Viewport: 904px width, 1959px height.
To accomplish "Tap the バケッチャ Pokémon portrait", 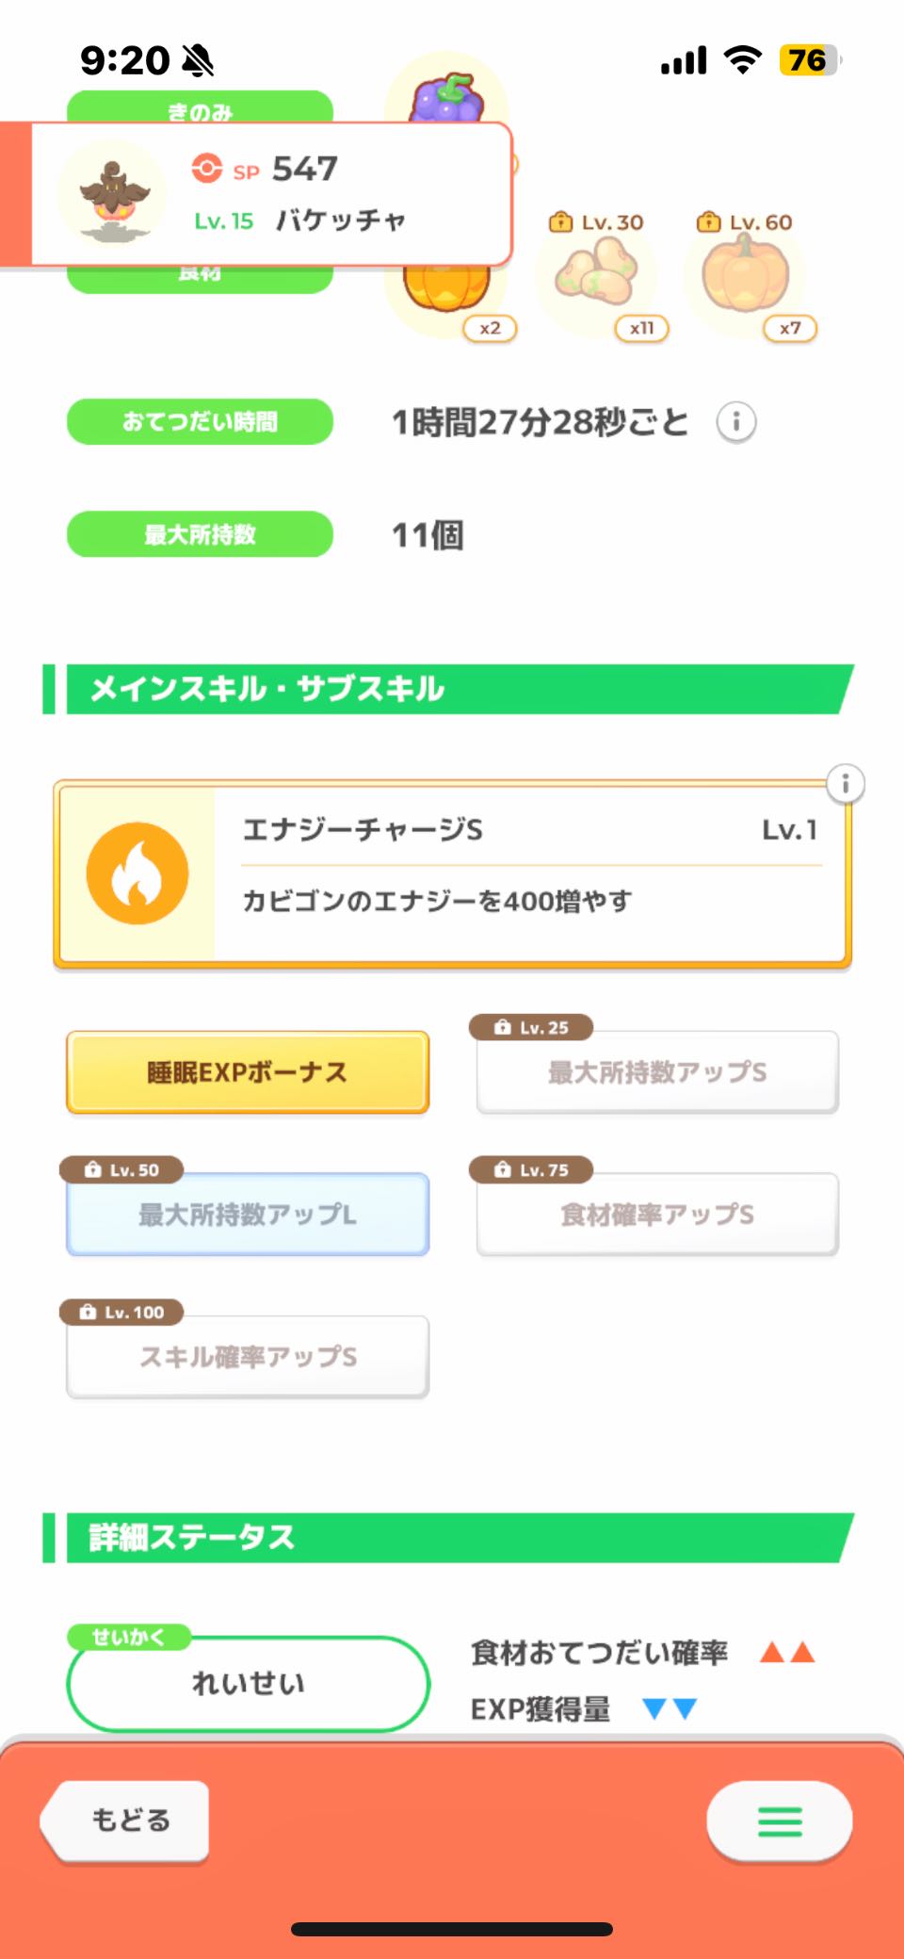I will click(x=113, y=195).
